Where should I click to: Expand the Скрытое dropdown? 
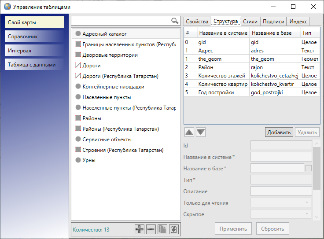pyautogui.click(x=281, y=214)
